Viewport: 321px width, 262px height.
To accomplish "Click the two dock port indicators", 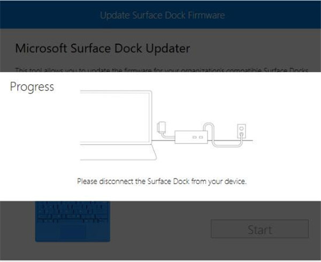I will pyautogui.click(x=198, y=137).
